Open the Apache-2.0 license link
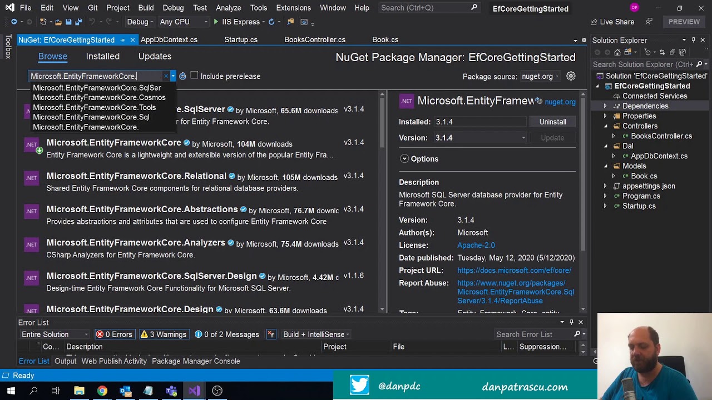Image resolution: width=712 pixels, height=400 pixels. pos(476,245)
